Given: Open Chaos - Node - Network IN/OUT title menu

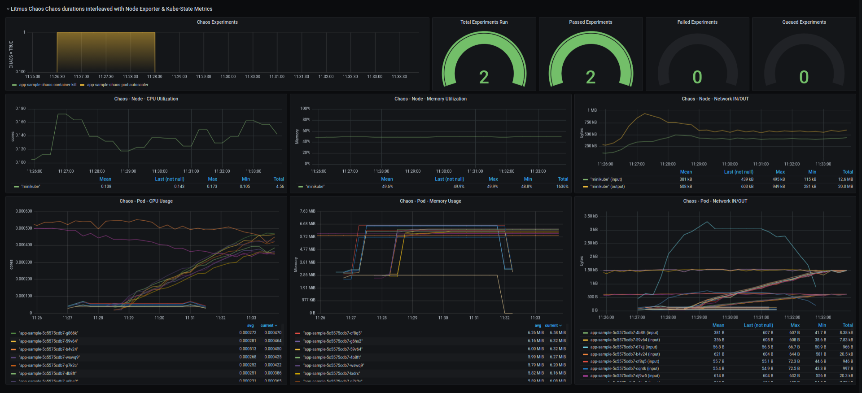Looking at the screenshot, I should [x=715, y=99].
